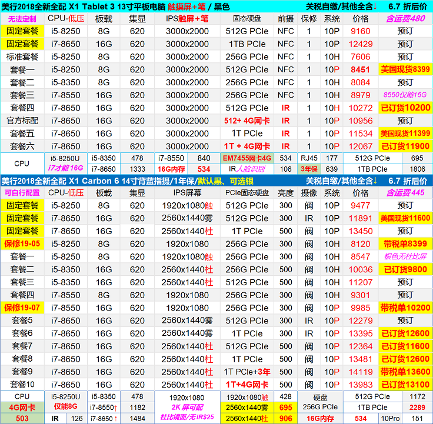Click the 套餐六 row label
This screenshot has width=433, height=424.
(x=22, y=146)
